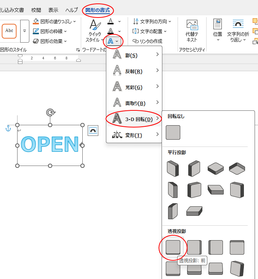Screen dimensions: 258x279
Task: Open 面取り(B) submenu
Action: click(134, 103)
